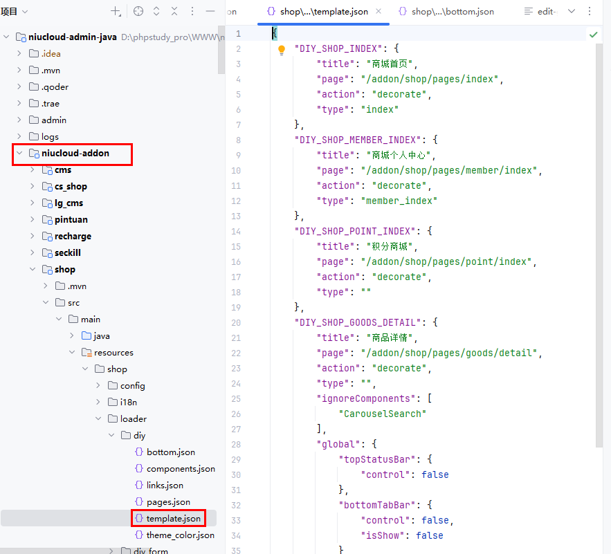Click the collapse all icon in project panel
This screenshot has width=611, height=554.
click(174, 12)
